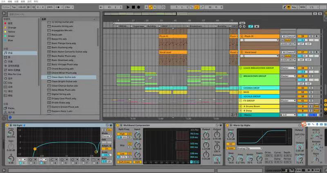Screen dimensions: 327x173
Task: Click the 126.00 tempo field
Action: tap(22, 7)
